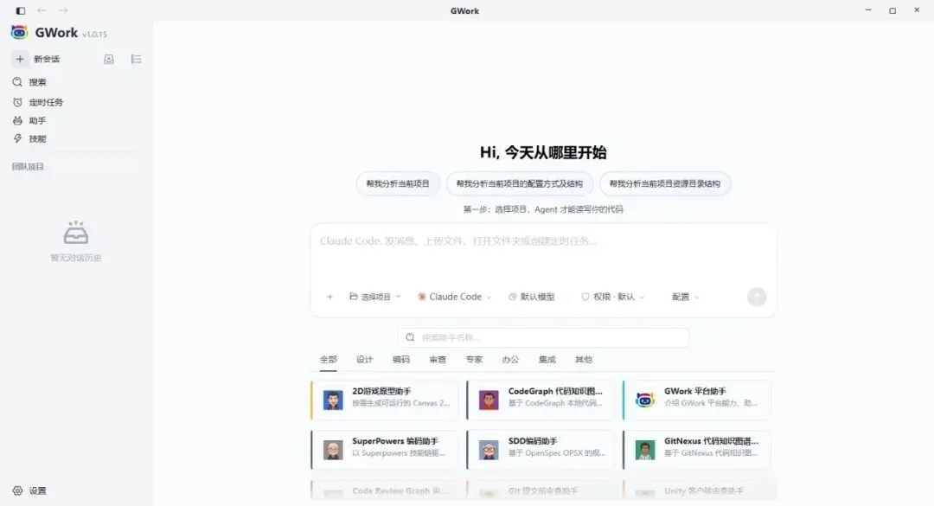Select the 集成 tab
This screenshot has width=934, height=506.
[547, 359]
